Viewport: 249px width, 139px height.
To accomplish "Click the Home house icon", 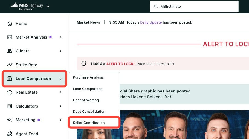I will (10, 24).
